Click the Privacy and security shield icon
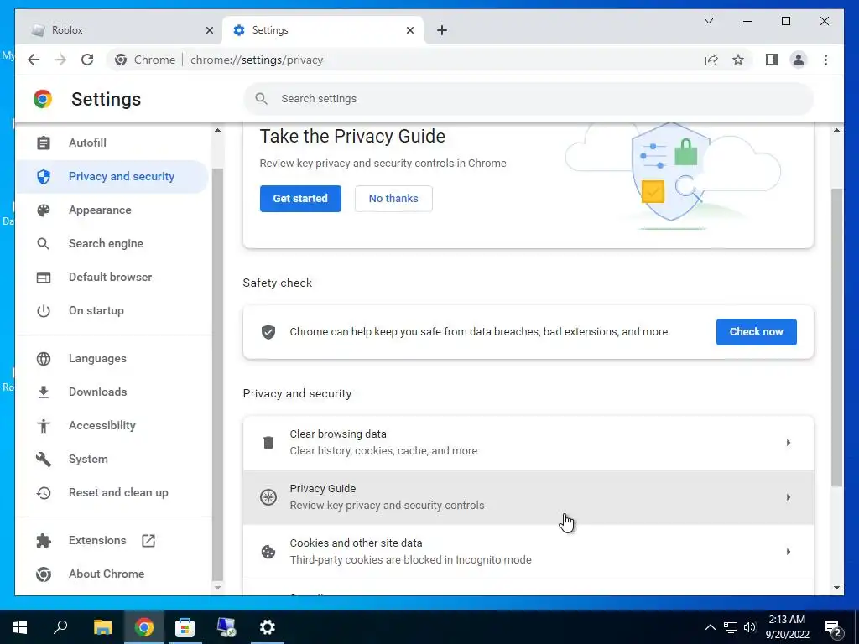This screenshot has height=644, width=859. point(44,176)
